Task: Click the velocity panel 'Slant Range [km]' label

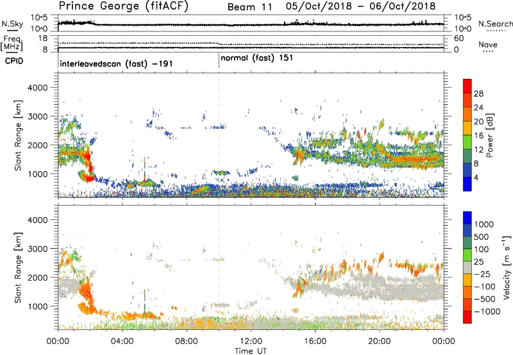Action: (18, 267)
